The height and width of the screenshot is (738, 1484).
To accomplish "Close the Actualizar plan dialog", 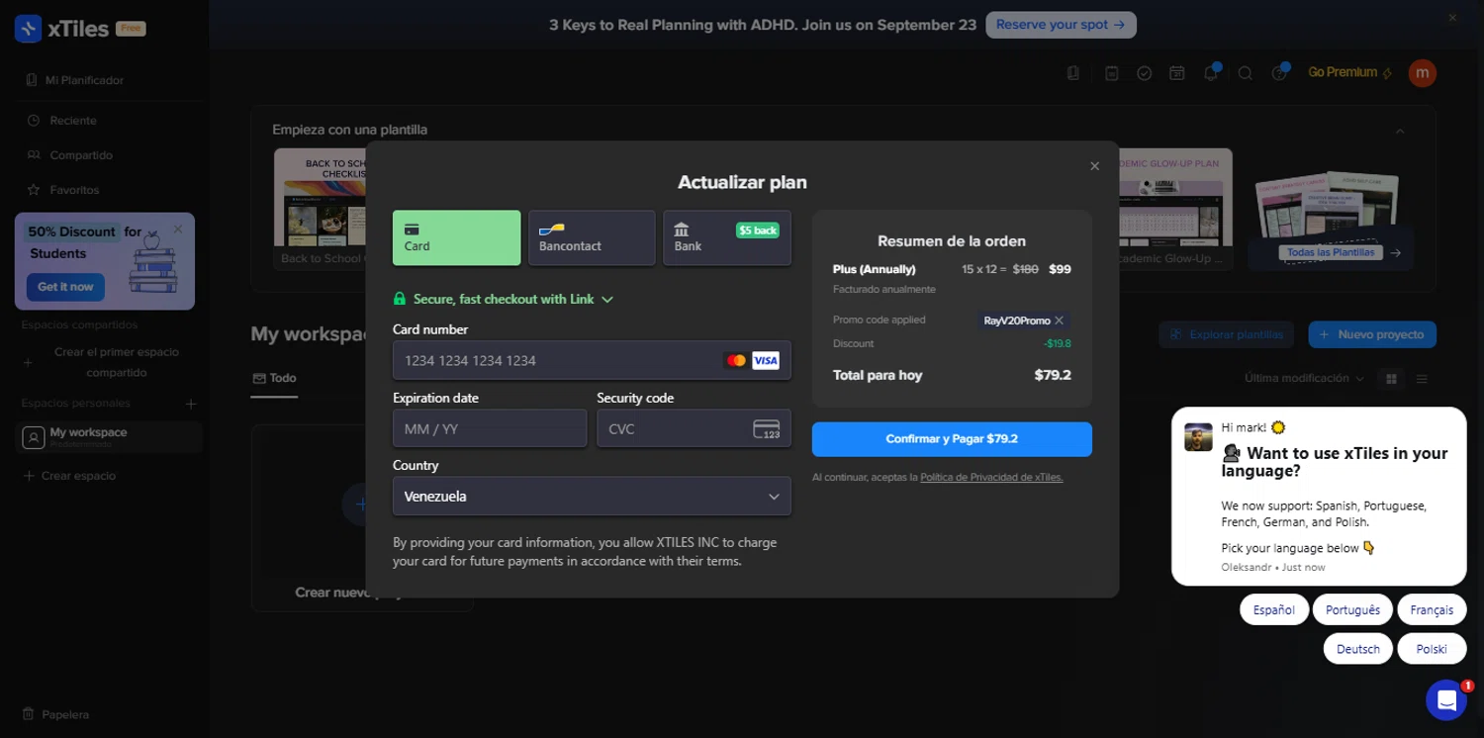I will click(x=1094, y=166).
